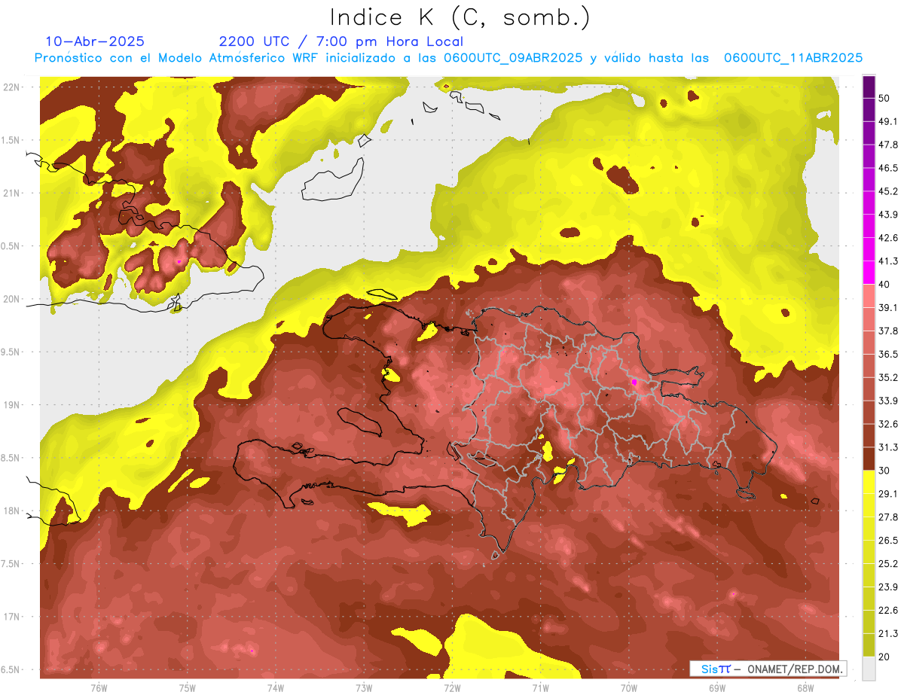This screenshot has height=698, width=904.
Task: Click the '68W' longitude label
Action: [x=805, y=688]
